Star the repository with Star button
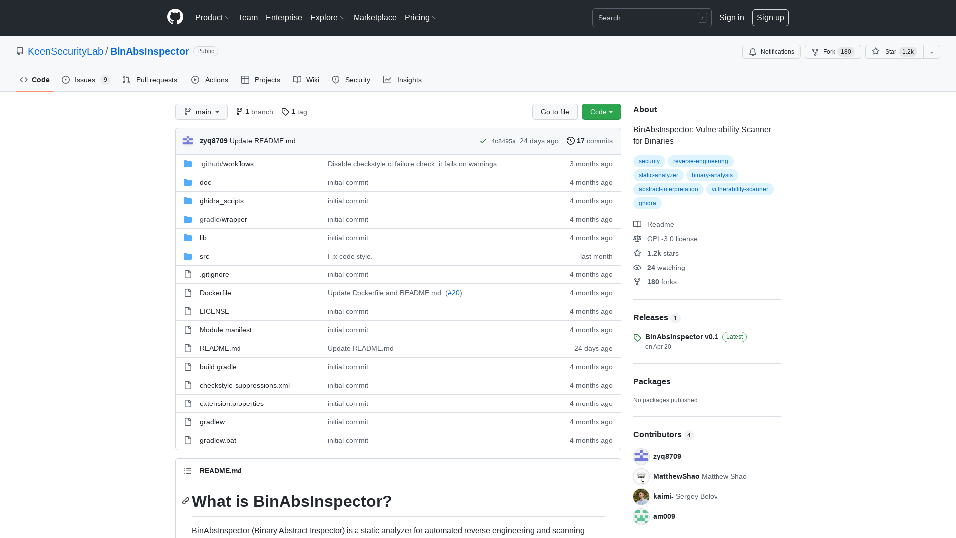 (x=894, y=52)
